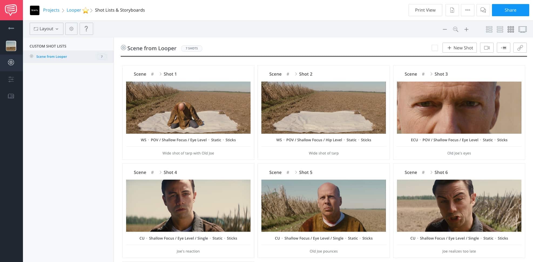Open Looper breadcrumb link
Screen dimensions: 533x262
74,10
